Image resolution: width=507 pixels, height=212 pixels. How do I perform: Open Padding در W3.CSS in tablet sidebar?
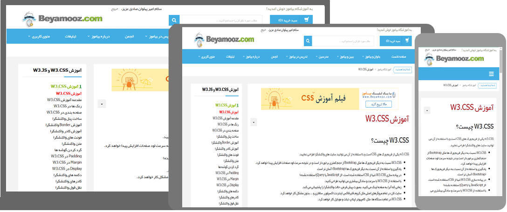[x=226, y=173]
